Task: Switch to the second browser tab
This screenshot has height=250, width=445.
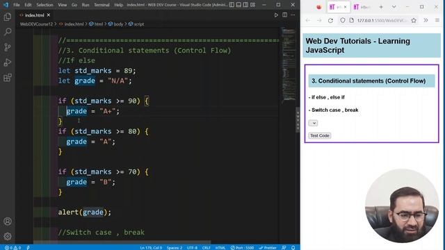Action: point(362,7)
